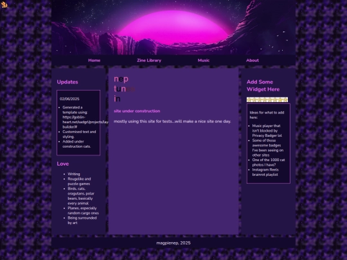Select 'Music player that isn't blocked' item

267,131
